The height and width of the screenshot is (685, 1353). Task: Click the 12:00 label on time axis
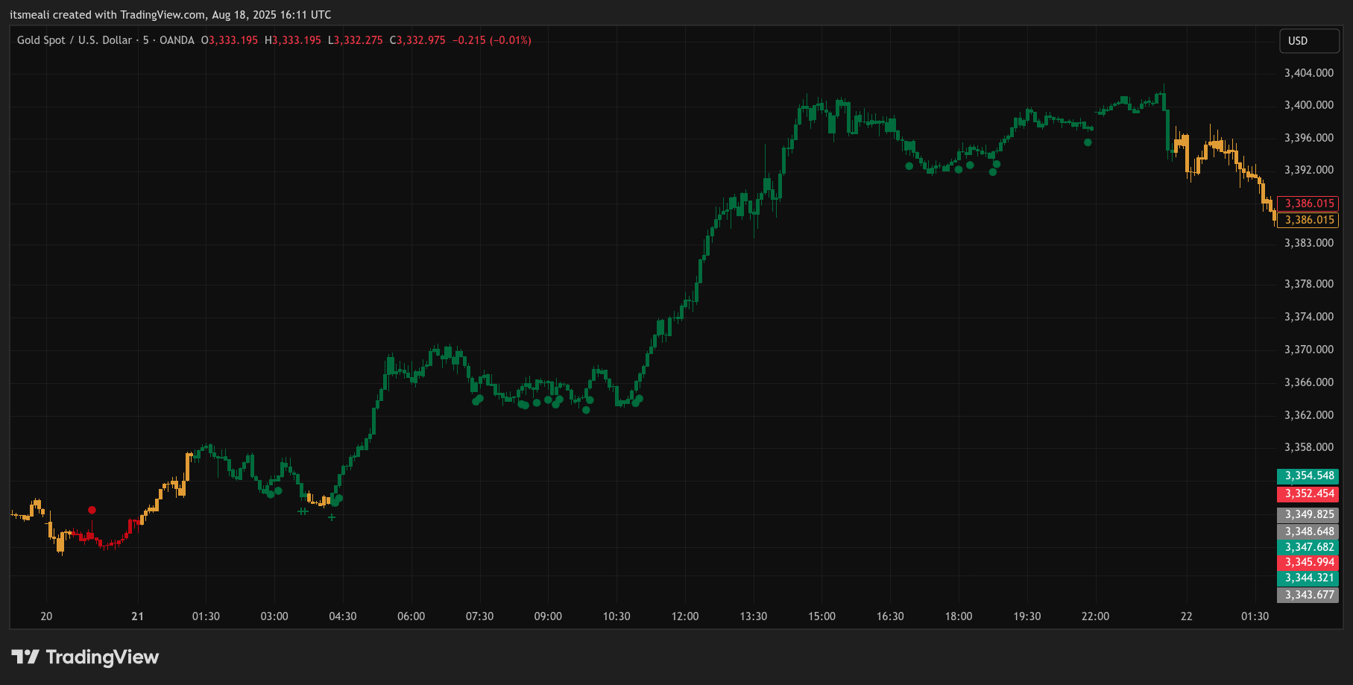tap(685, 616)
